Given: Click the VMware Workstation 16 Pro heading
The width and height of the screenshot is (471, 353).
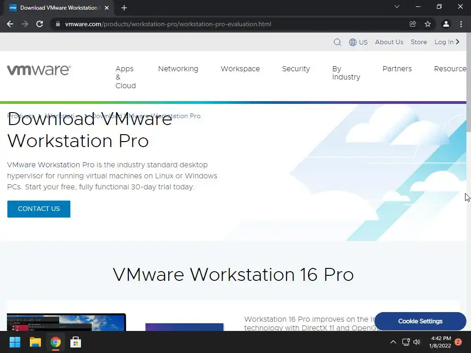Looking at the screenshot, I should [233, 275].
